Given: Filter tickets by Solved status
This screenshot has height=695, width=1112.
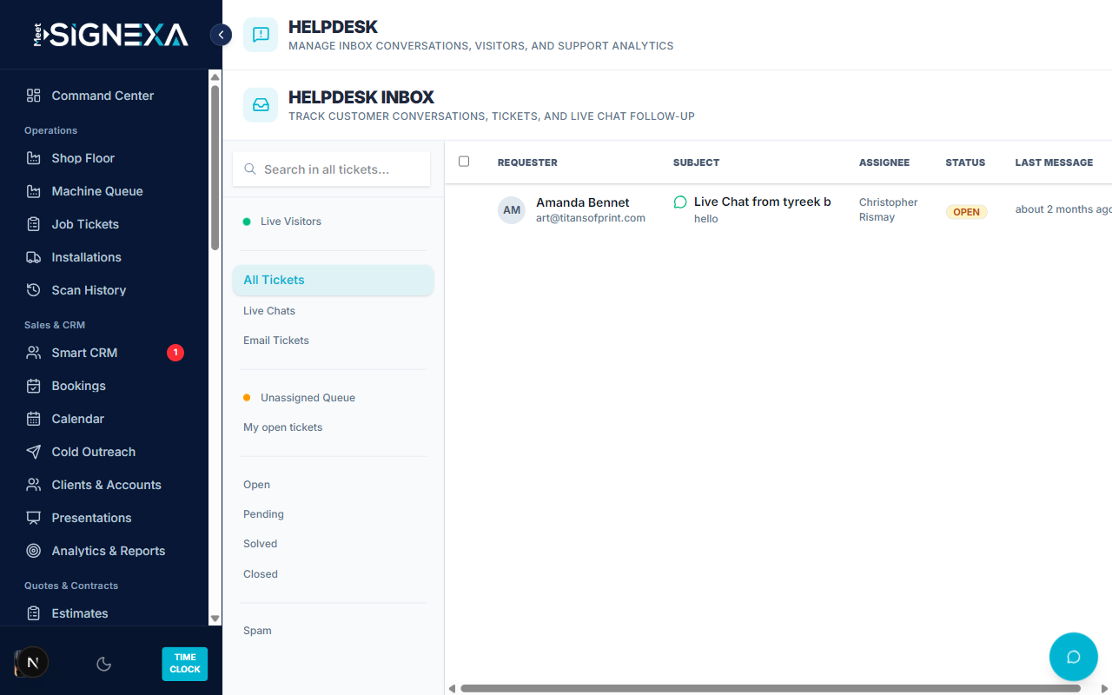Looking at the screenshot, I should click(333, 544).
